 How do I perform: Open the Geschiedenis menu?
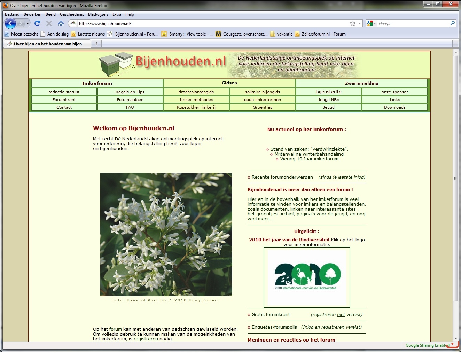click(72, 14)
